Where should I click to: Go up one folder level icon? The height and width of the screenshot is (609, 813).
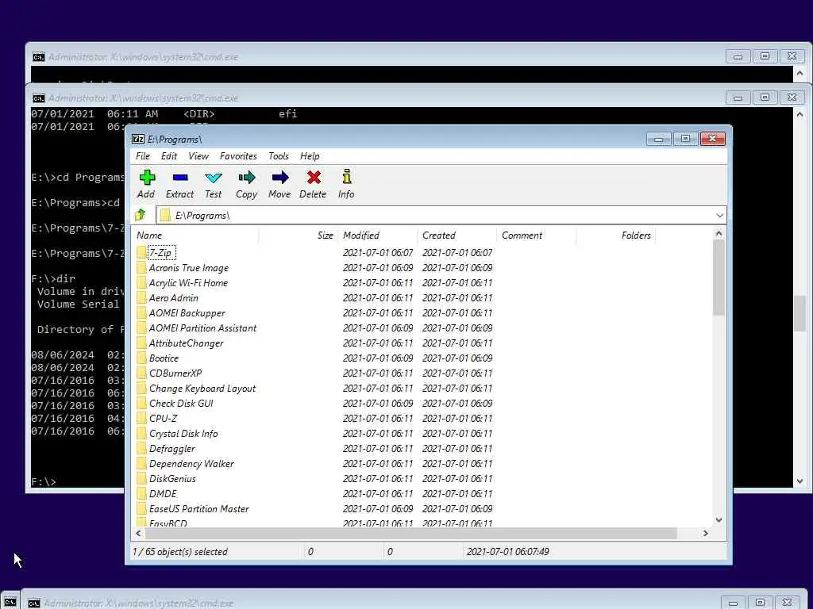click(140, 214)
